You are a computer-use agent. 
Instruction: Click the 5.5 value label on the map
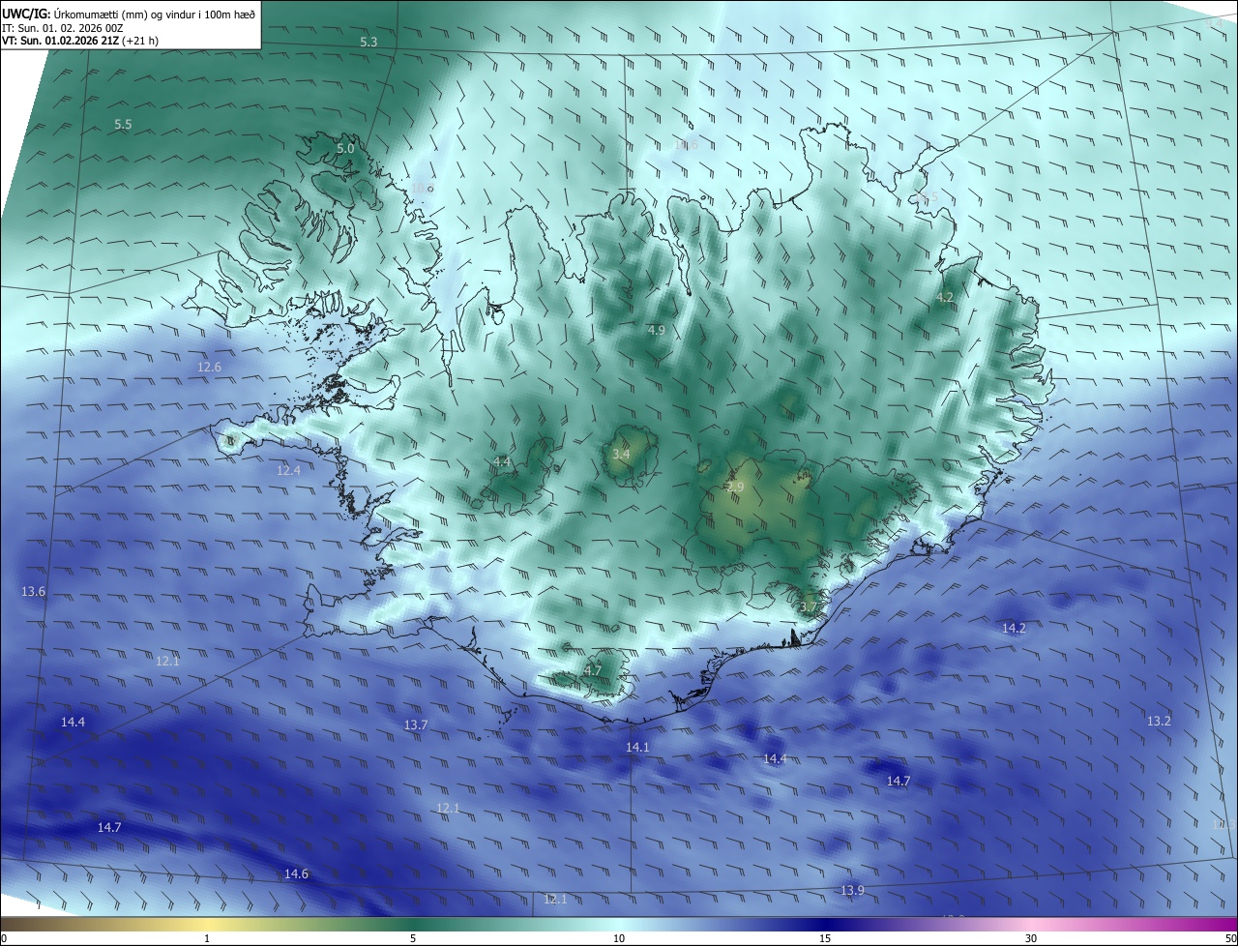point(123,125)
